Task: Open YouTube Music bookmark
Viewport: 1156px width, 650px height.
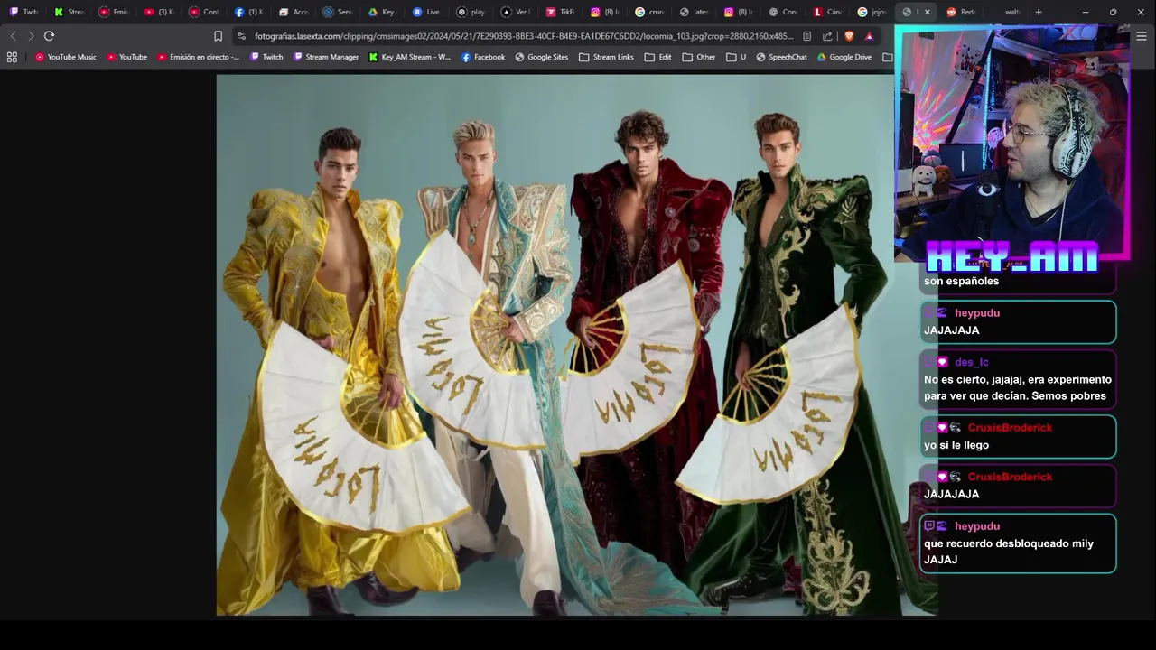Action: [x=66, y=57]
